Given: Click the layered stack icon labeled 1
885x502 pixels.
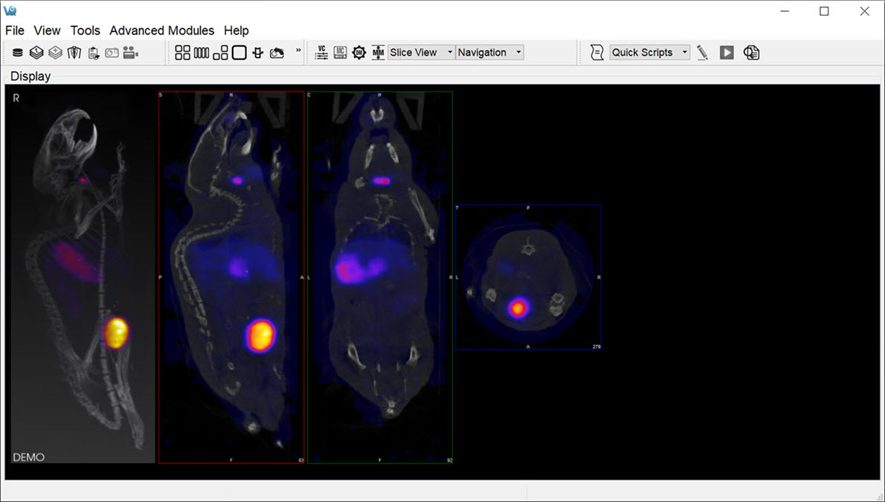Looking at the screenshot, I should [36, 53].
